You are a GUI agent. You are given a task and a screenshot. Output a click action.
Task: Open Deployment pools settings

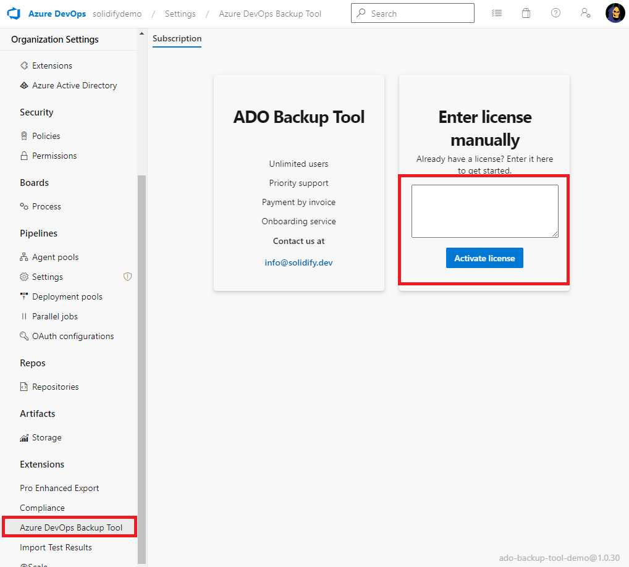pos(65,296)
